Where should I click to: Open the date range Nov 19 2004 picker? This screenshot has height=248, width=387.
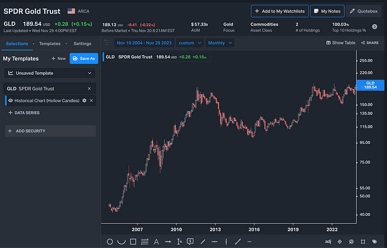click(144, 43)
